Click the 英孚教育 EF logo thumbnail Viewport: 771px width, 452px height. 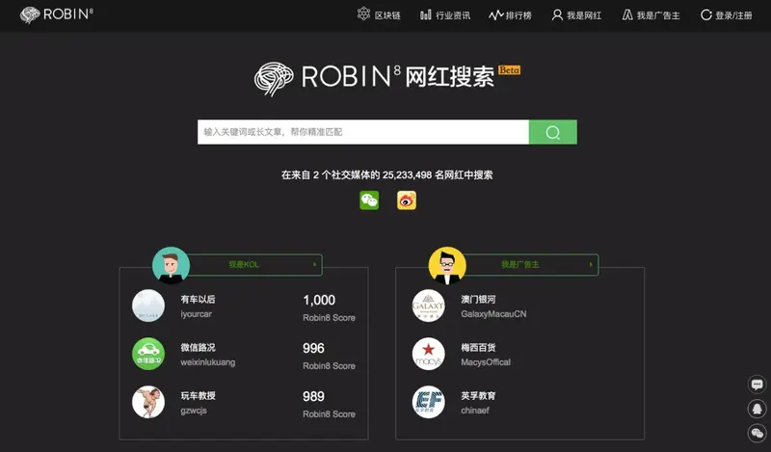428,402
